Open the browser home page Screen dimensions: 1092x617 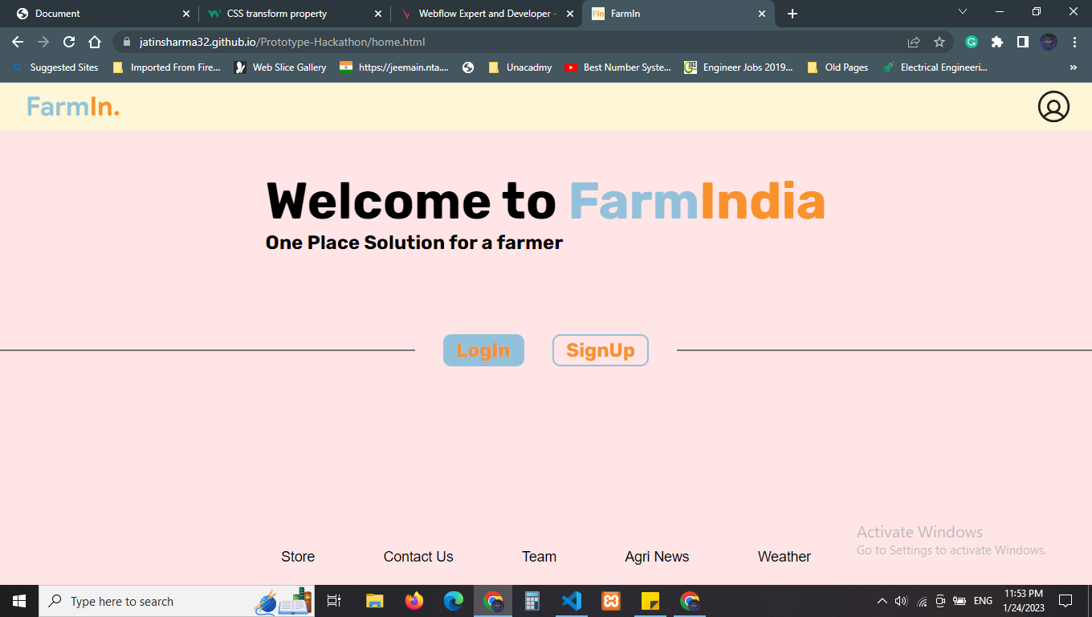point(95,42)
